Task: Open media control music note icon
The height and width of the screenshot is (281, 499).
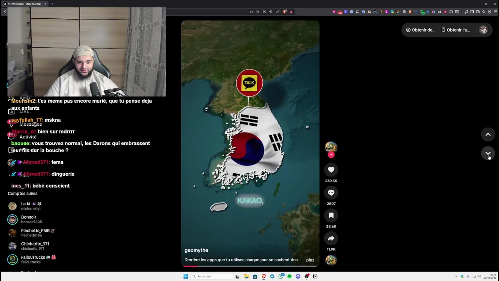Action: tap(466, 12)
